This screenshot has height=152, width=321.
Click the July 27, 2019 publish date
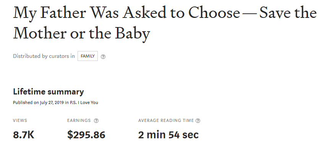click(x=52, y=102)
